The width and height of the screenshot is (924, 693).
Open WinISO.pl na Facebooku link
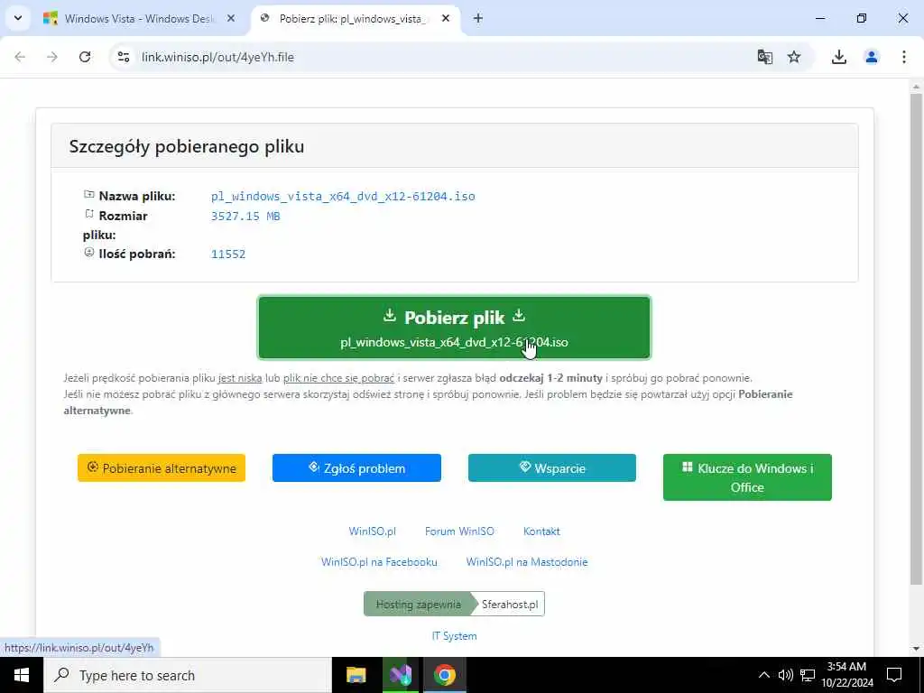tap(380, 561)
